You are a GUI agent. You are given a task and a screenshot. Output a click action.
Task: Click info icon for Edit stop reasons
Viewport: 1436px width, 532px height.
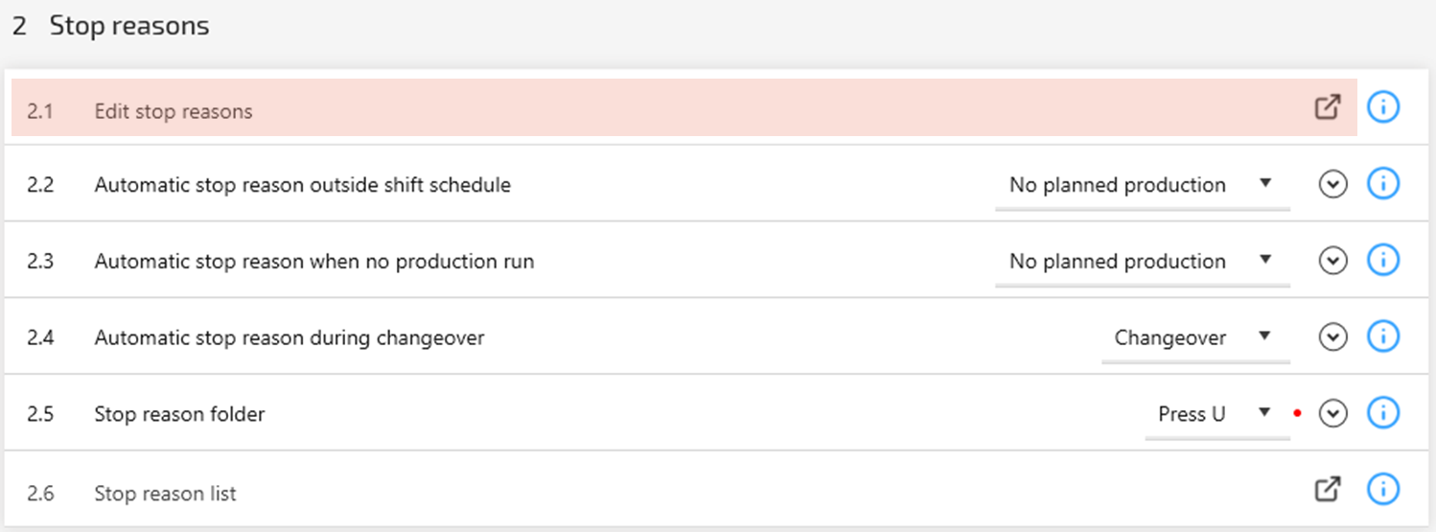click(x=1382, y=107)
